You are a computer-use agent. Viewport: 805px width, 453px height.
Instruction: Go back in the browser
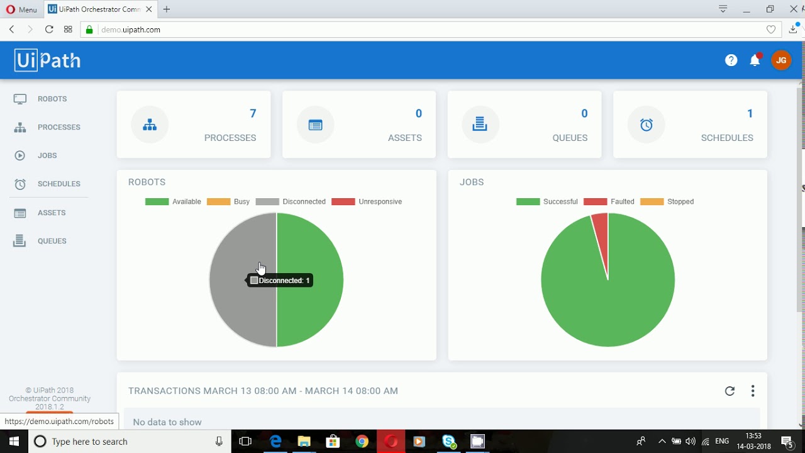pos(12,30)
